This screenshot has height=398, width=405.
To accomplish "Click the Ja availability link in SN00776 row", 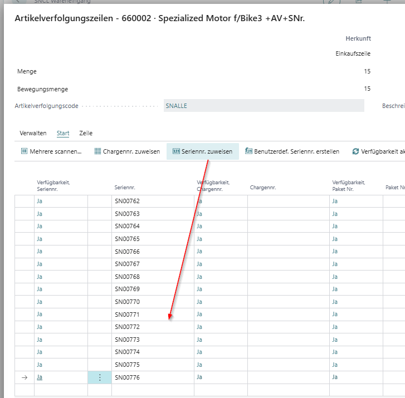I will pyautogui.click(x=40, y=377).
